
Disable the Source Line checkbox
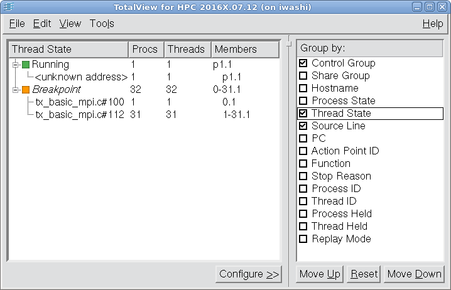[303, 126]
